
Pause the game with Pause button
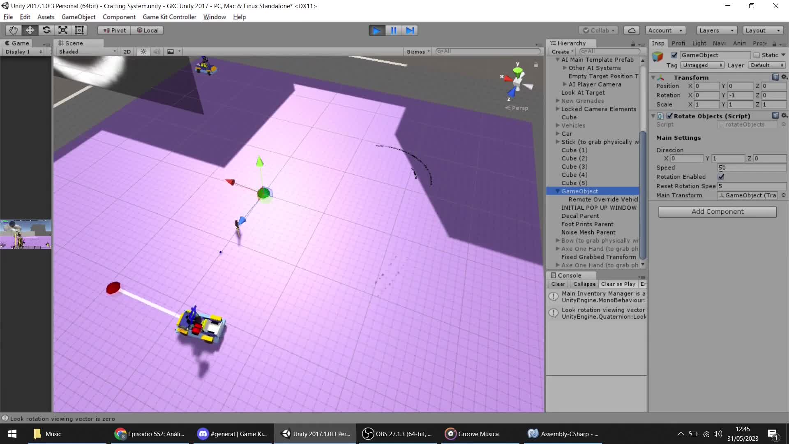[x=393, y=30]
